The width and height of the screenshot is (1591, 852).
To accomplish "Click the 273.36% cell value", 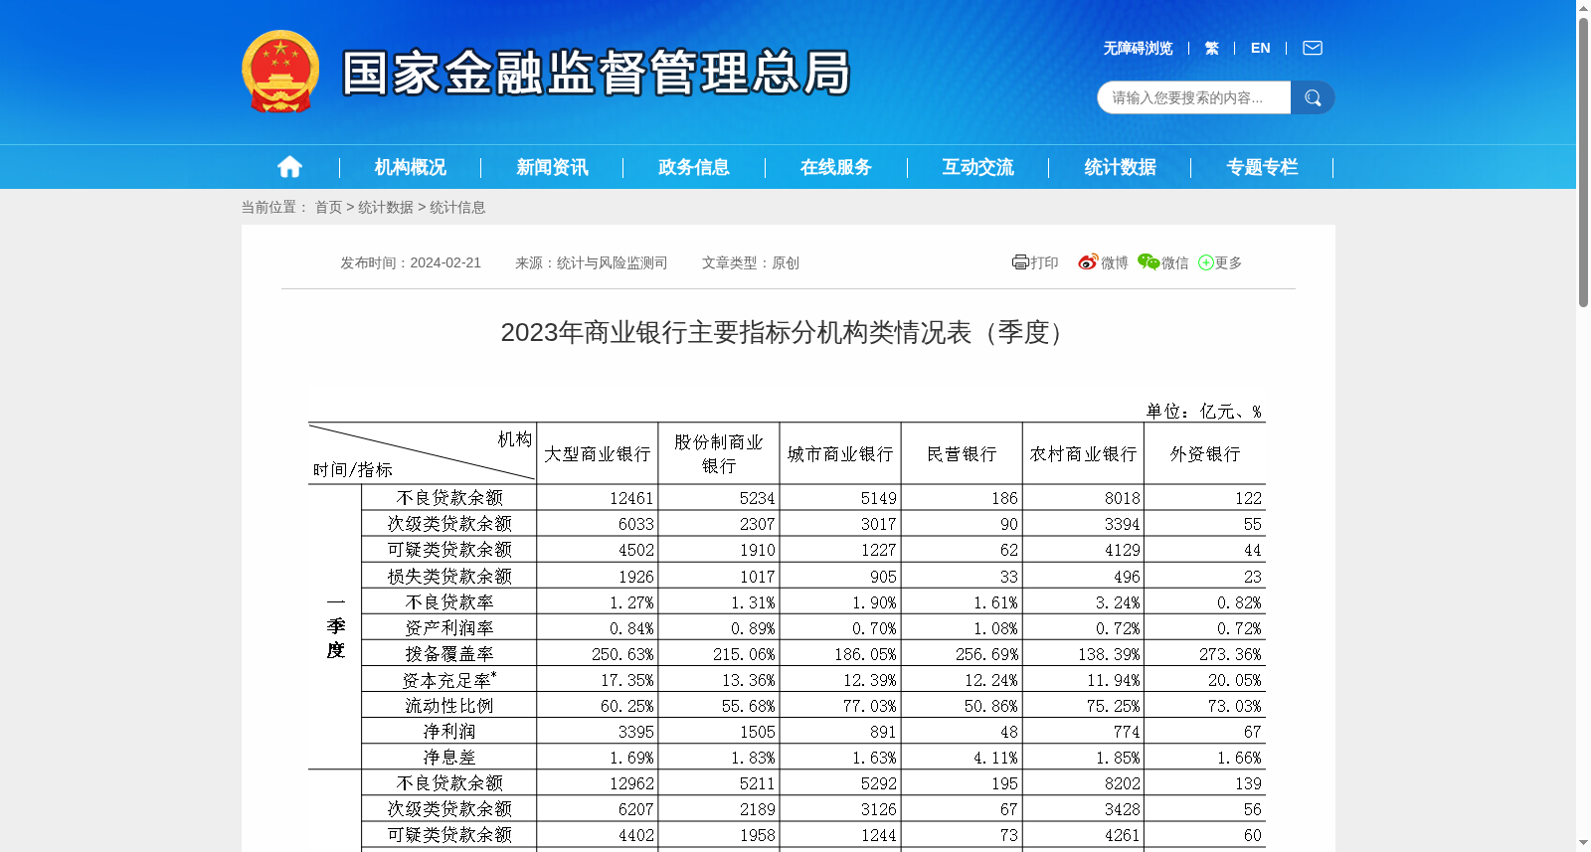I will pyautogui.click(x=1230, y=654).
